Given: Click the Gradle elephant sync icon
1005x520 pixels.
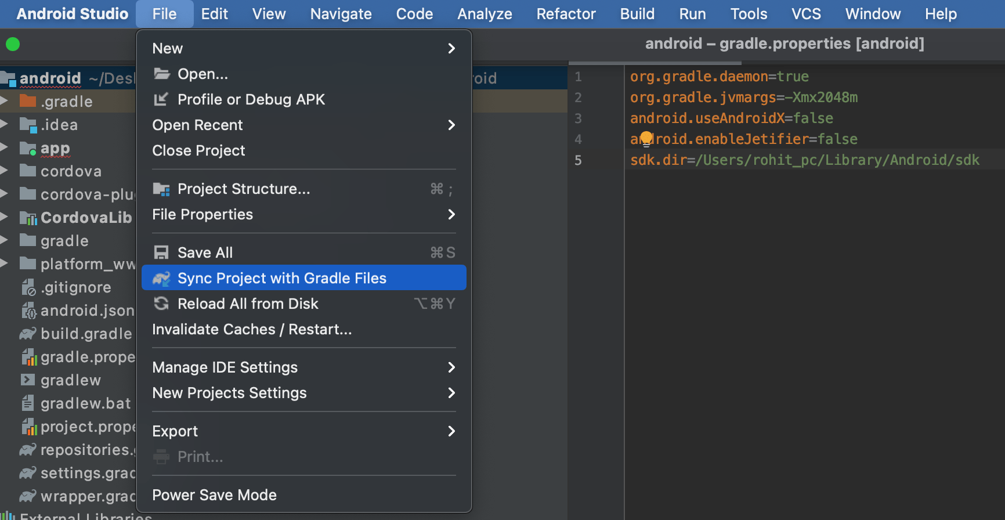Looking at the screenshot, I should click(161, 279).
